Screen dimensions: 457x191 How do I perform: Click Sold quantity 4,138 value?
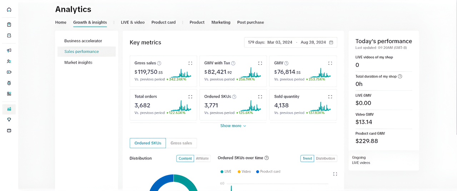[x=282, y=105]
